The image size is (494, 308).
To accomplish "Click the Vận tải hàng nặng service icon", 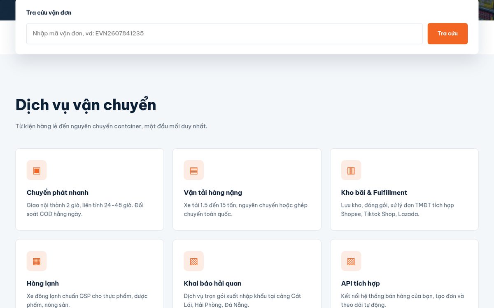I will (194, 170).
